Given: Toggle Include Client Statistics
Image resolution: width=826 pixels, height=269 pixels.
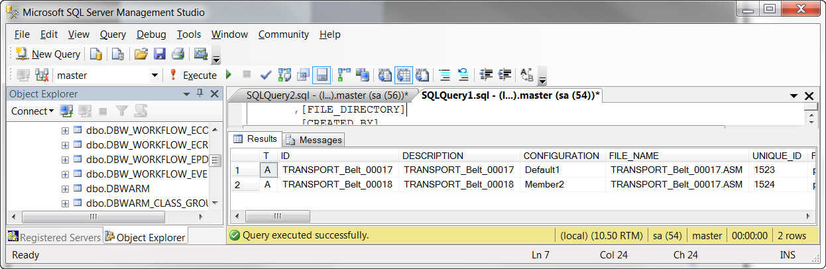Looking at the screenshot, I should [363, 75].
